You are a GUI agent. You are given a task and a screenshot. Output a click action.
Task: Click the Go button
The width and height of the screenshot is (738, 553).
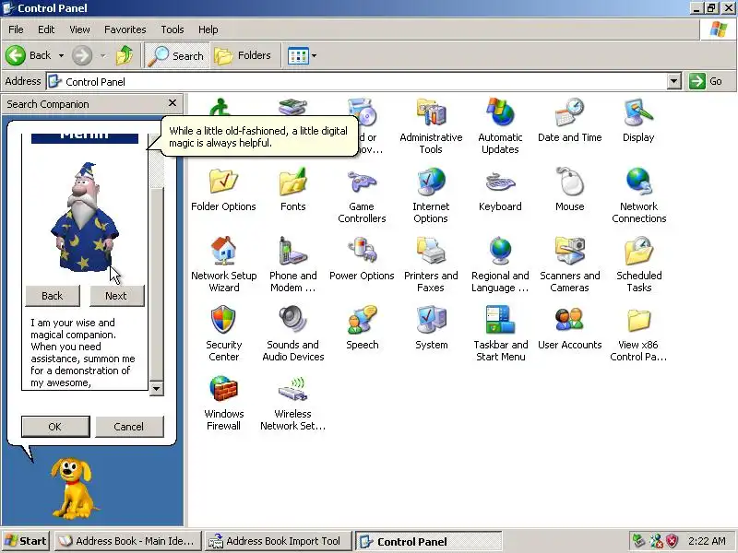707,81
